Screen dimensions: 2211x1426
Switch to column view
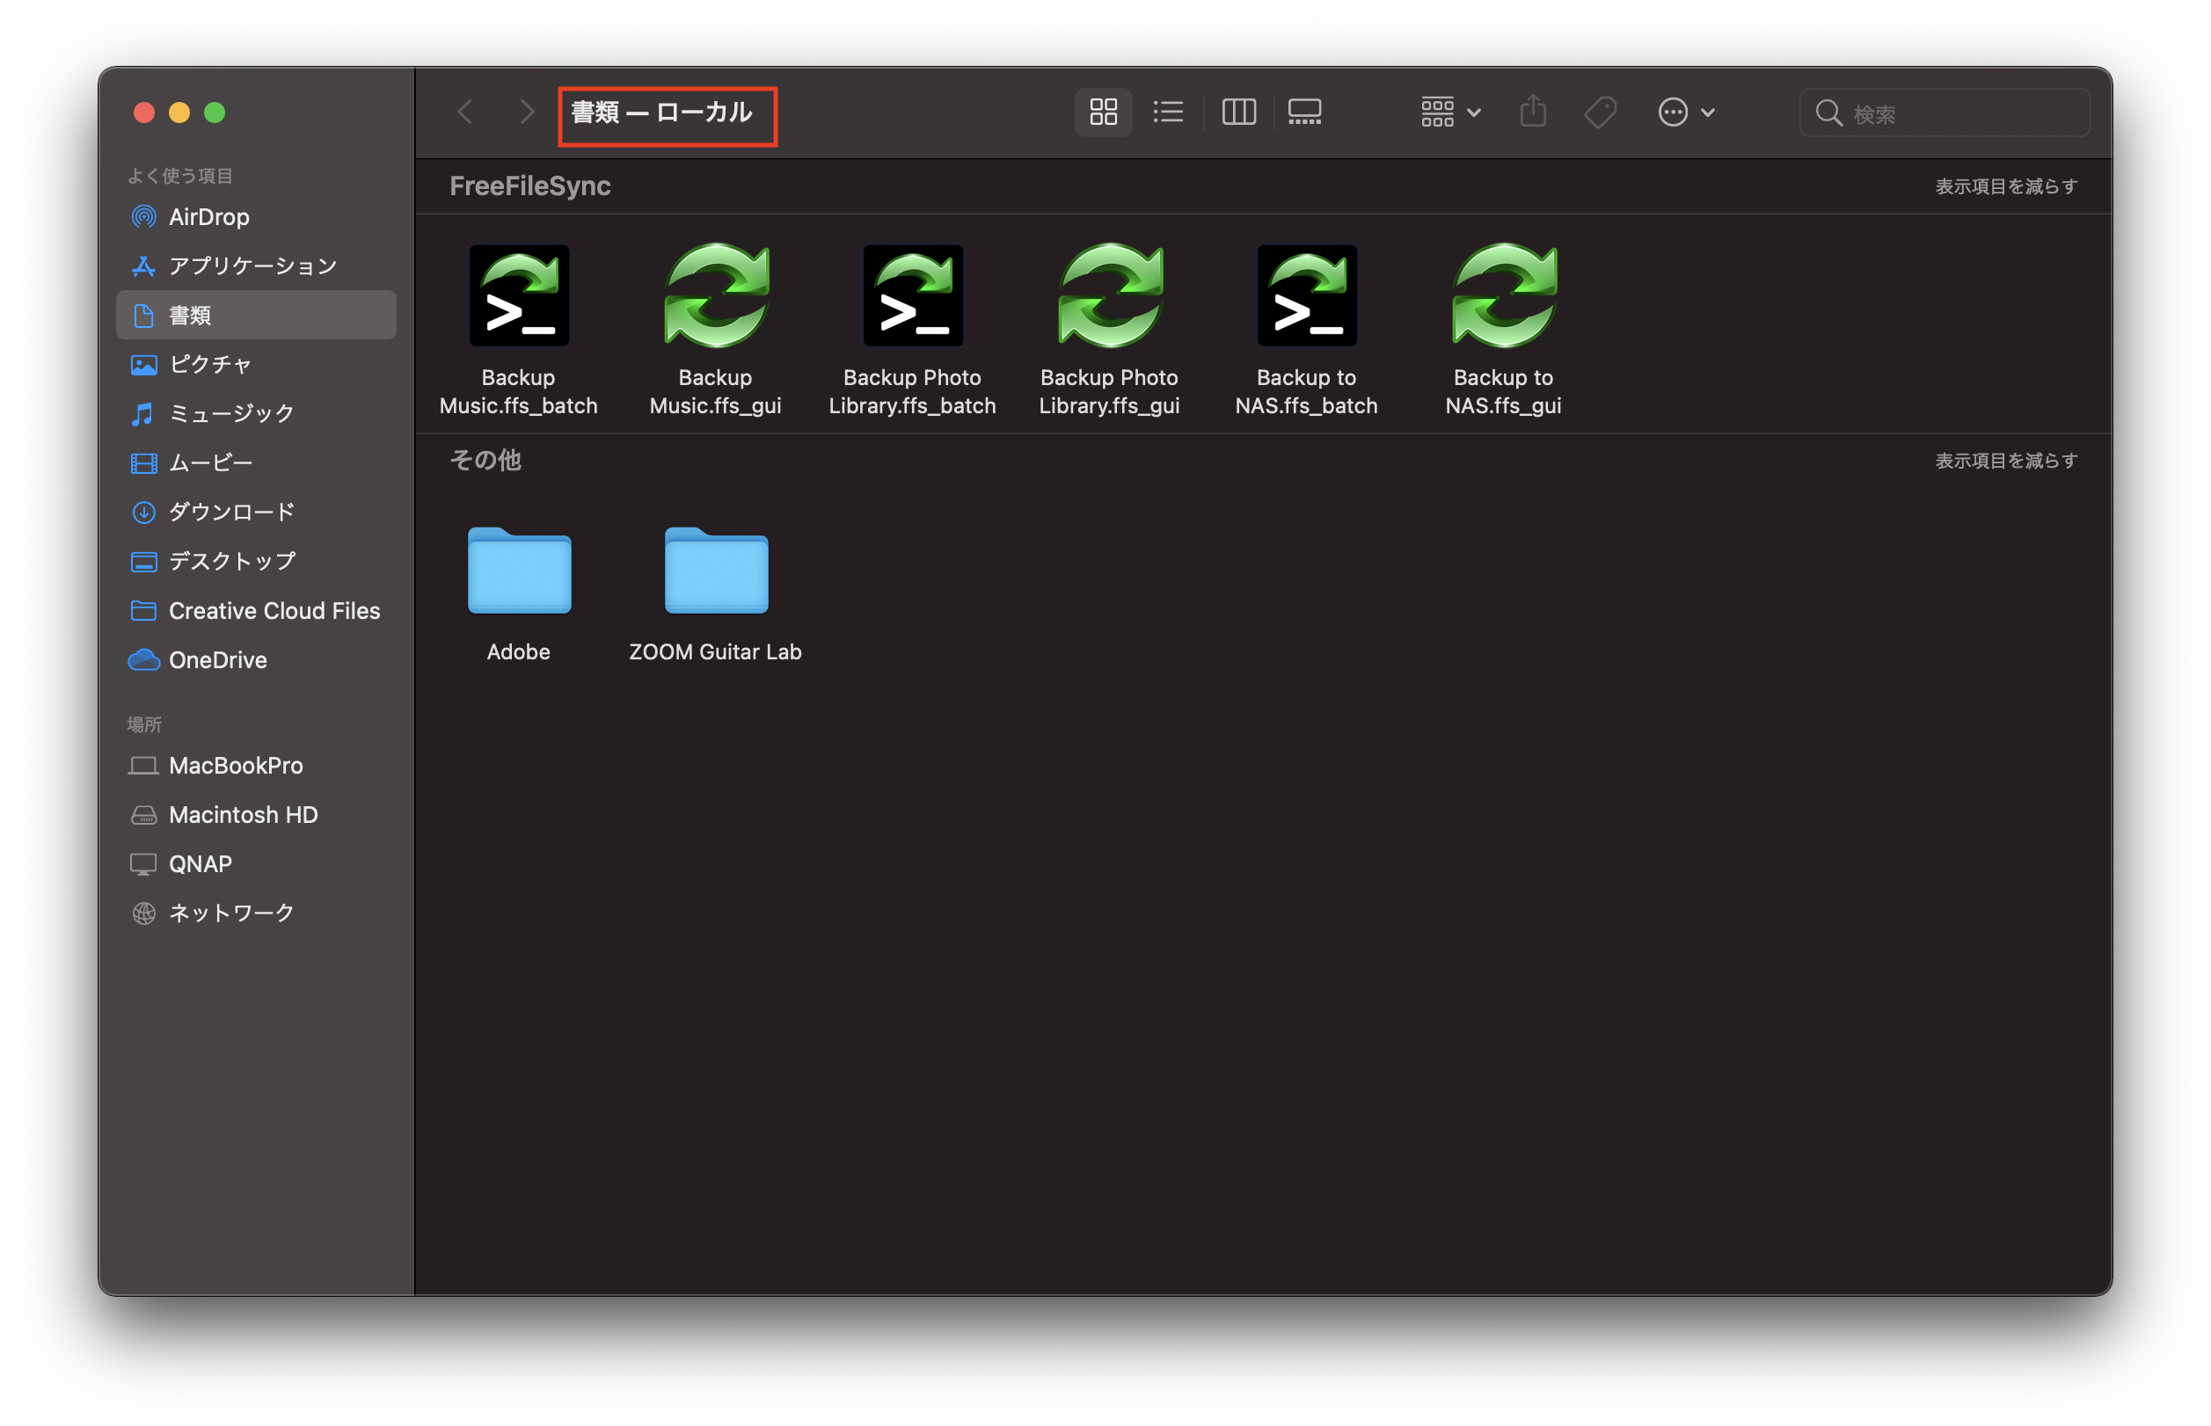click(x=1238, y=112)
